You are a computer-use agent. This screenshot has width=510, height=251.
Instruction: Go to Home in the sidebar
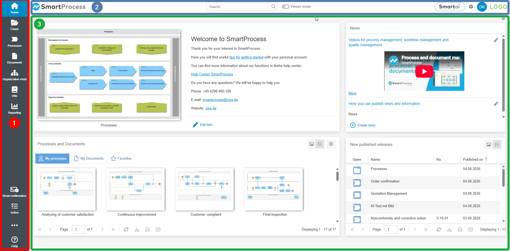click(x=15, y=8)
